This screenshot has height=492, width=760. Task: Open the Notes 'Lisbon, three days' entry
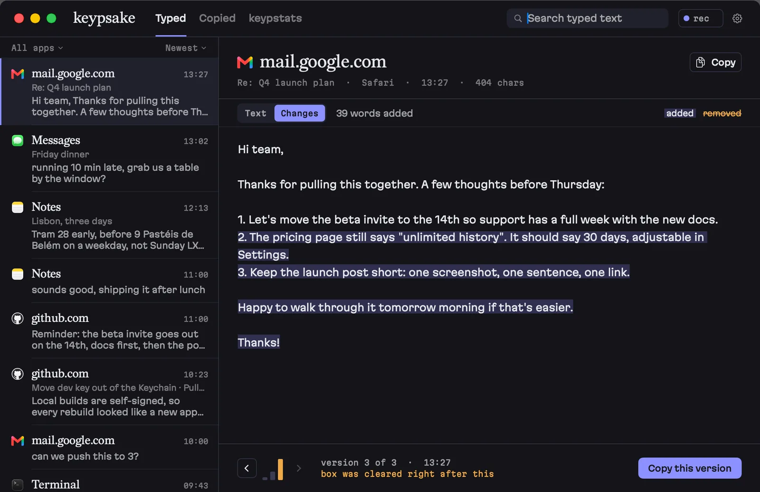click(x=110, y=225)
